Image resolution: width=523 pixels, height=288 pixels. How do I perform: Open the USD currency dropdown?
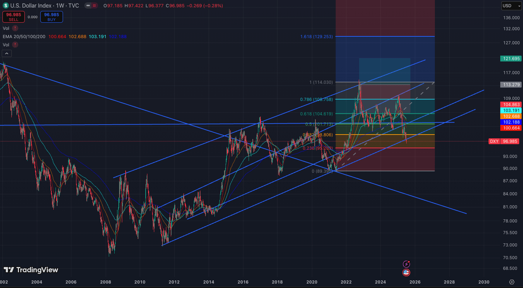[512, 6]
